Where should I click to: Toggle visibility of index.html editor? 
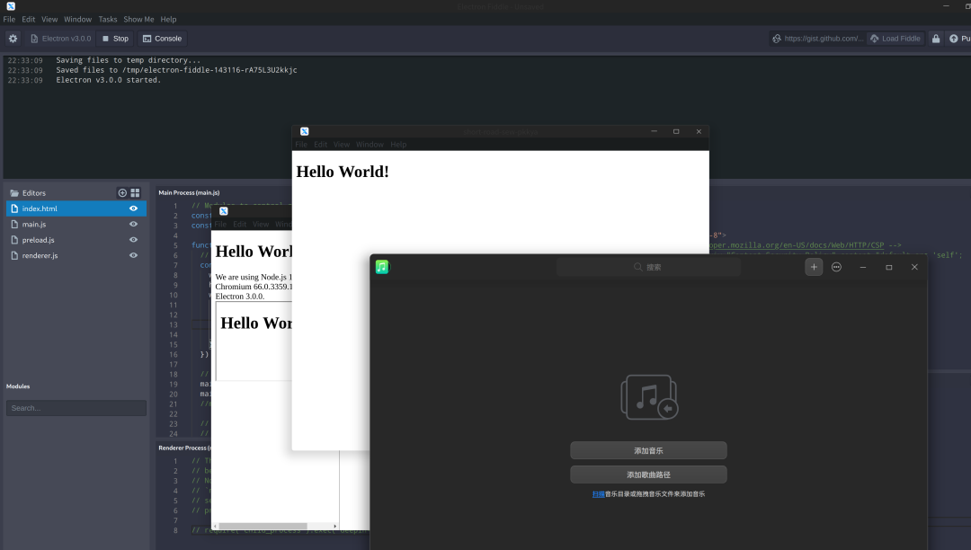[133, 208]
